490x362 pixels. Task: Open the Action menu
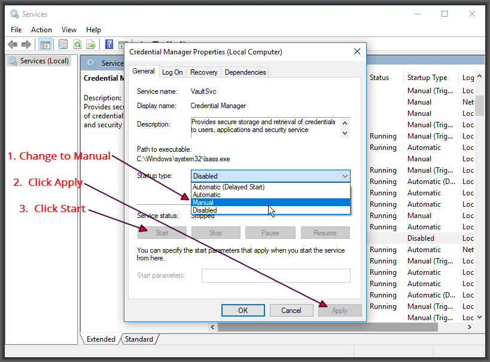(41, 30)
